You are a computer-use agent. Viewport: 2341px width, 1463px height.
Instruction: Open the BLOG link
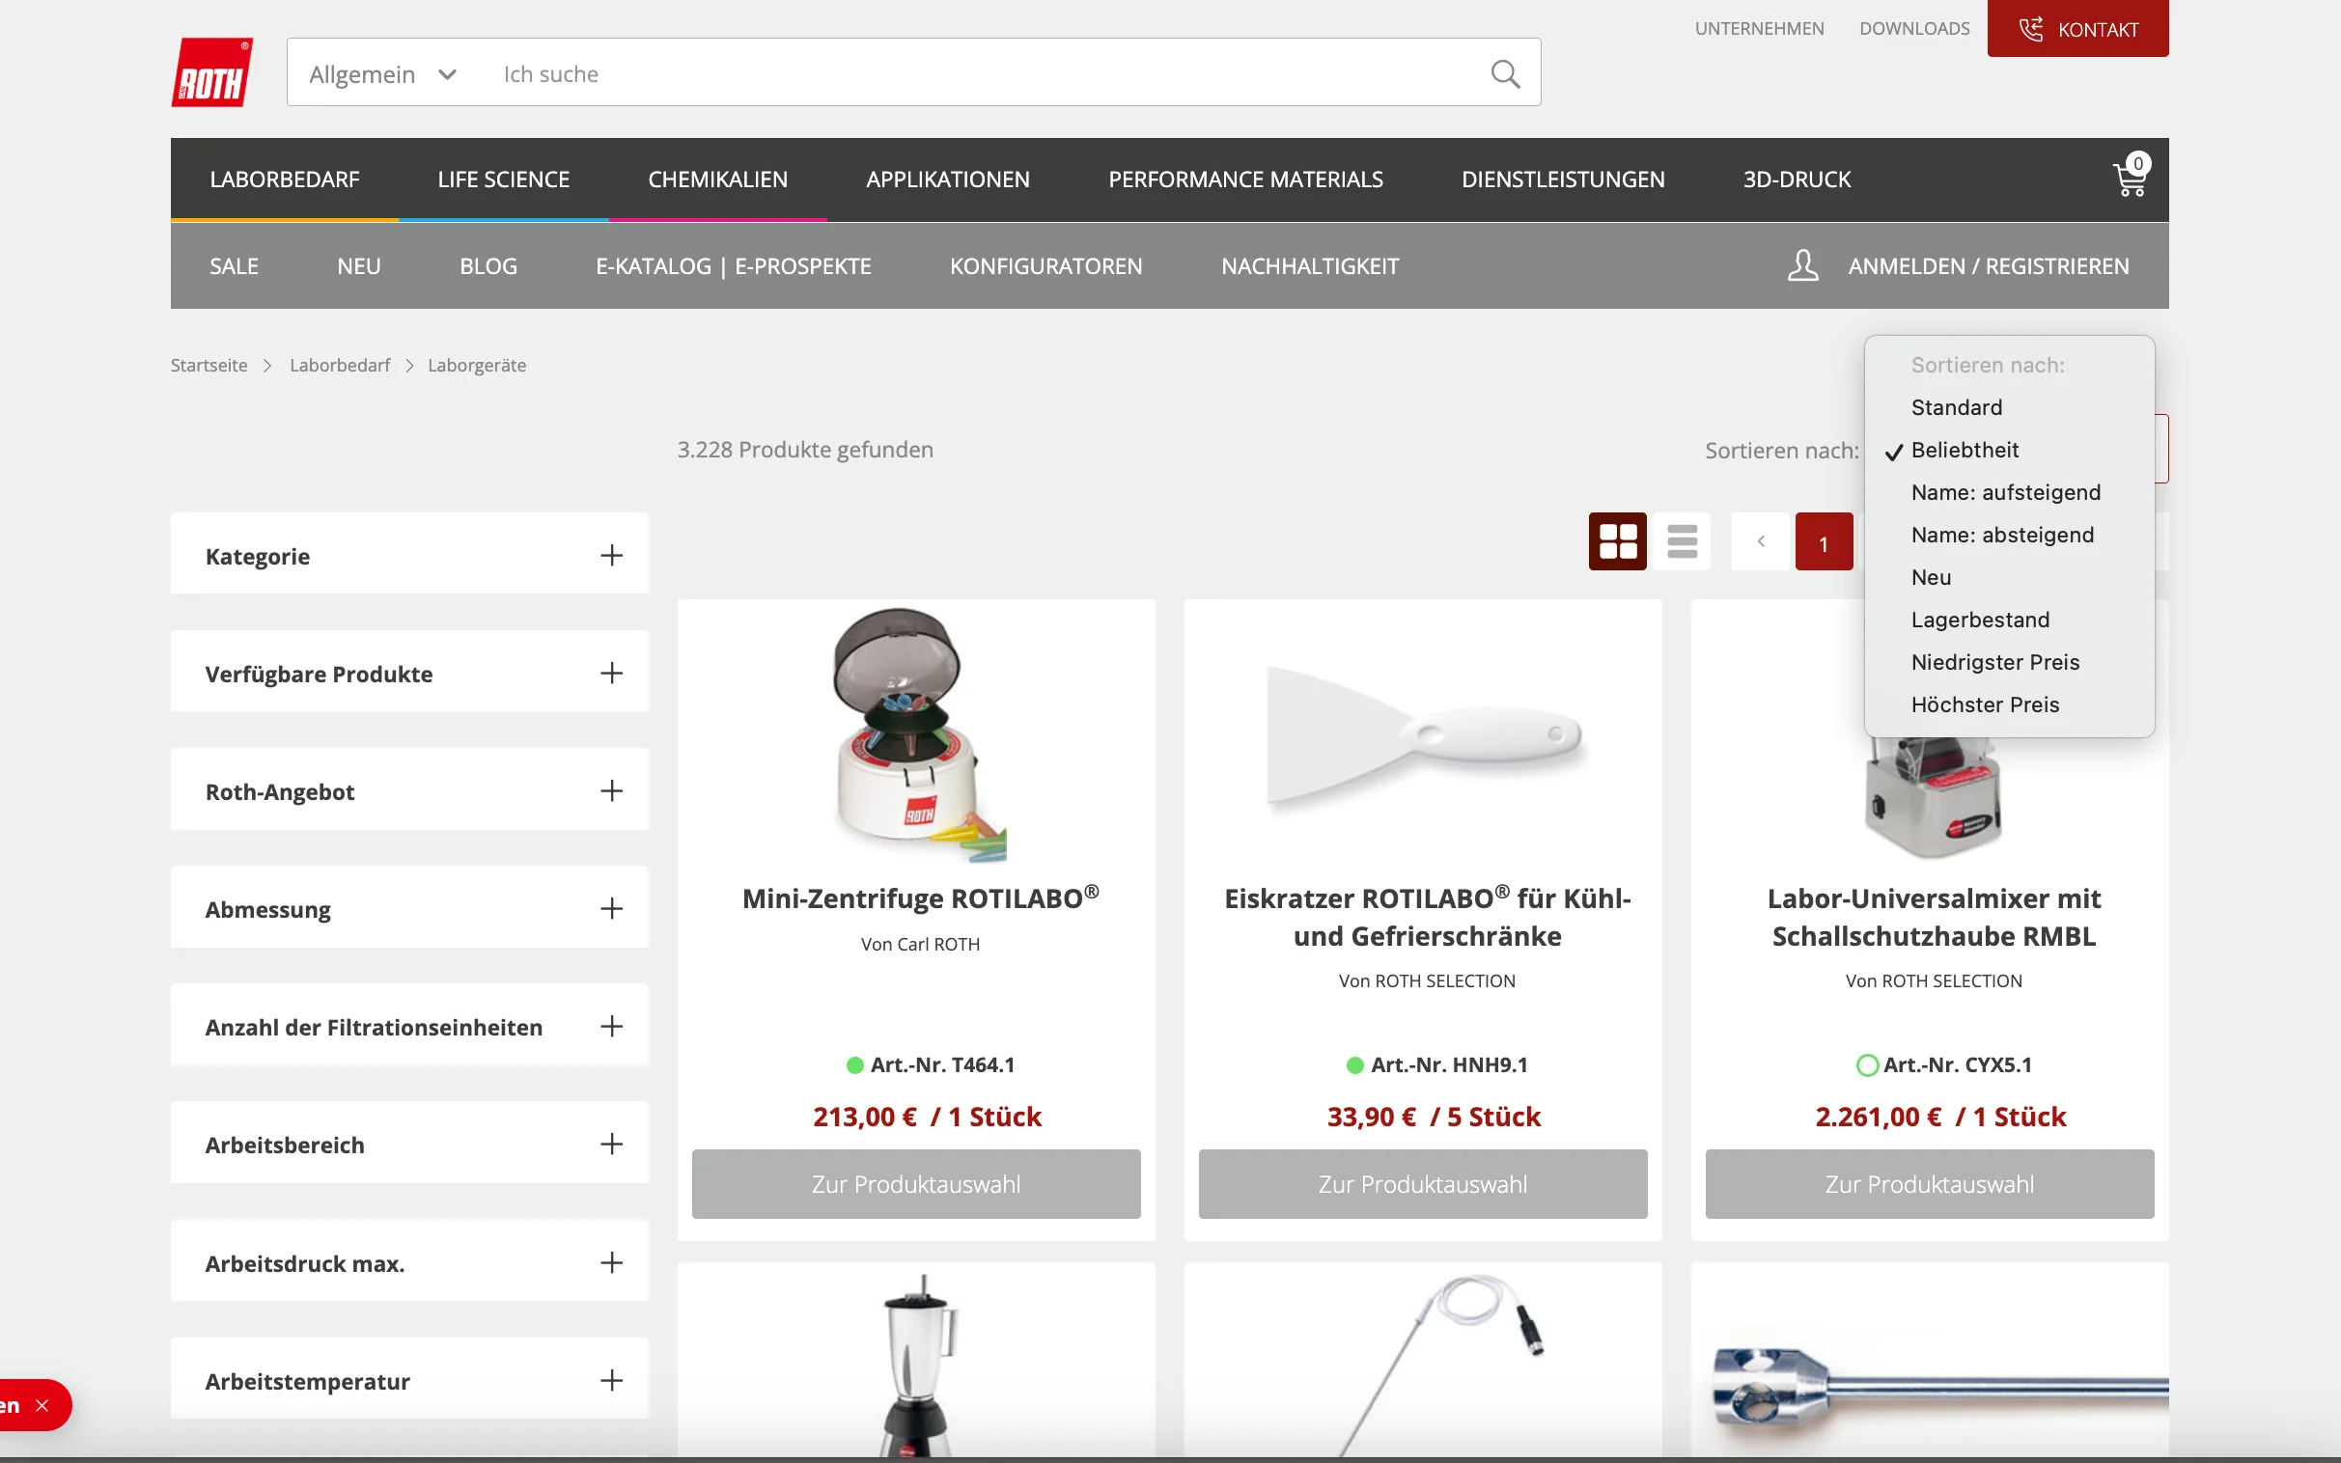click(x=488, y=266)
